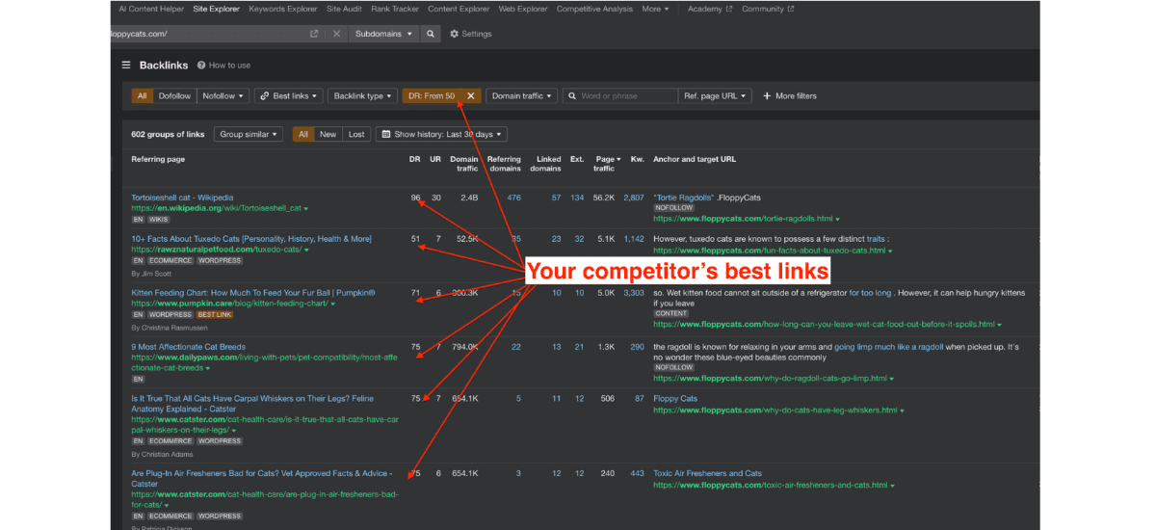1156x530 pixels.
Task: Click the Word or phrase search field
Action: click(620, 96)
